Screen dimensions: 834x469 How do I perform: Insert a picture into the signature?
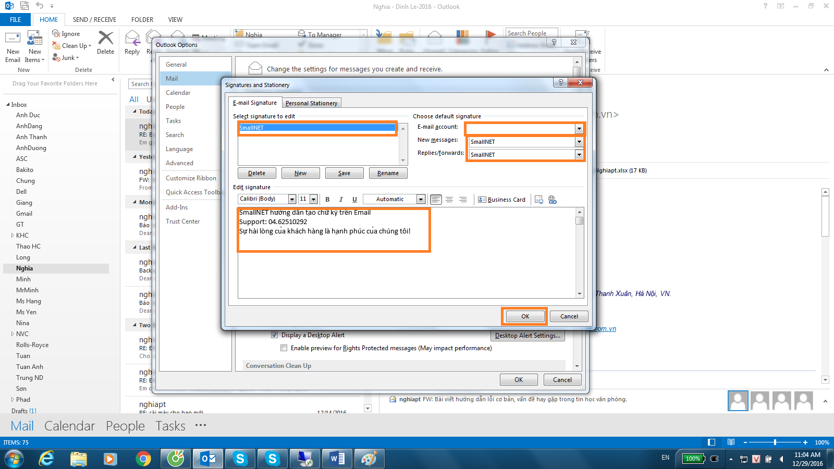click(539, 200)
